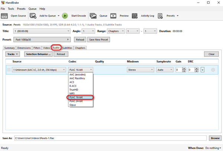Viewport: 223px width, 151px height.
Task: Click Save New Preset button
Action: pos(98,40)
